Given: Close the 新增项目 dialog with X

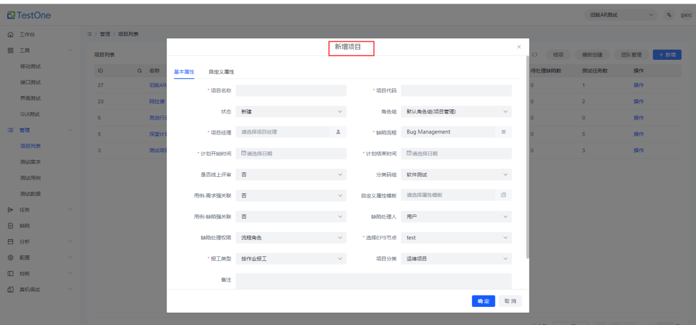Looking at the screenshot, I should [x=519, y=47].
